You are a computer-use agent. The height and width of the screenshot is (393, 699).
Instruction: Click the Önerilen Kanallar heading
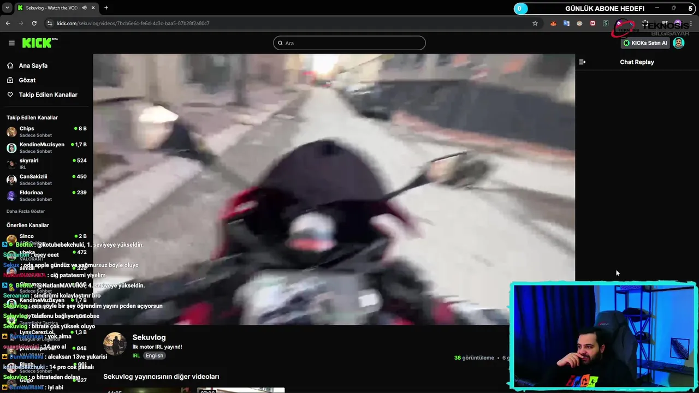28,225
